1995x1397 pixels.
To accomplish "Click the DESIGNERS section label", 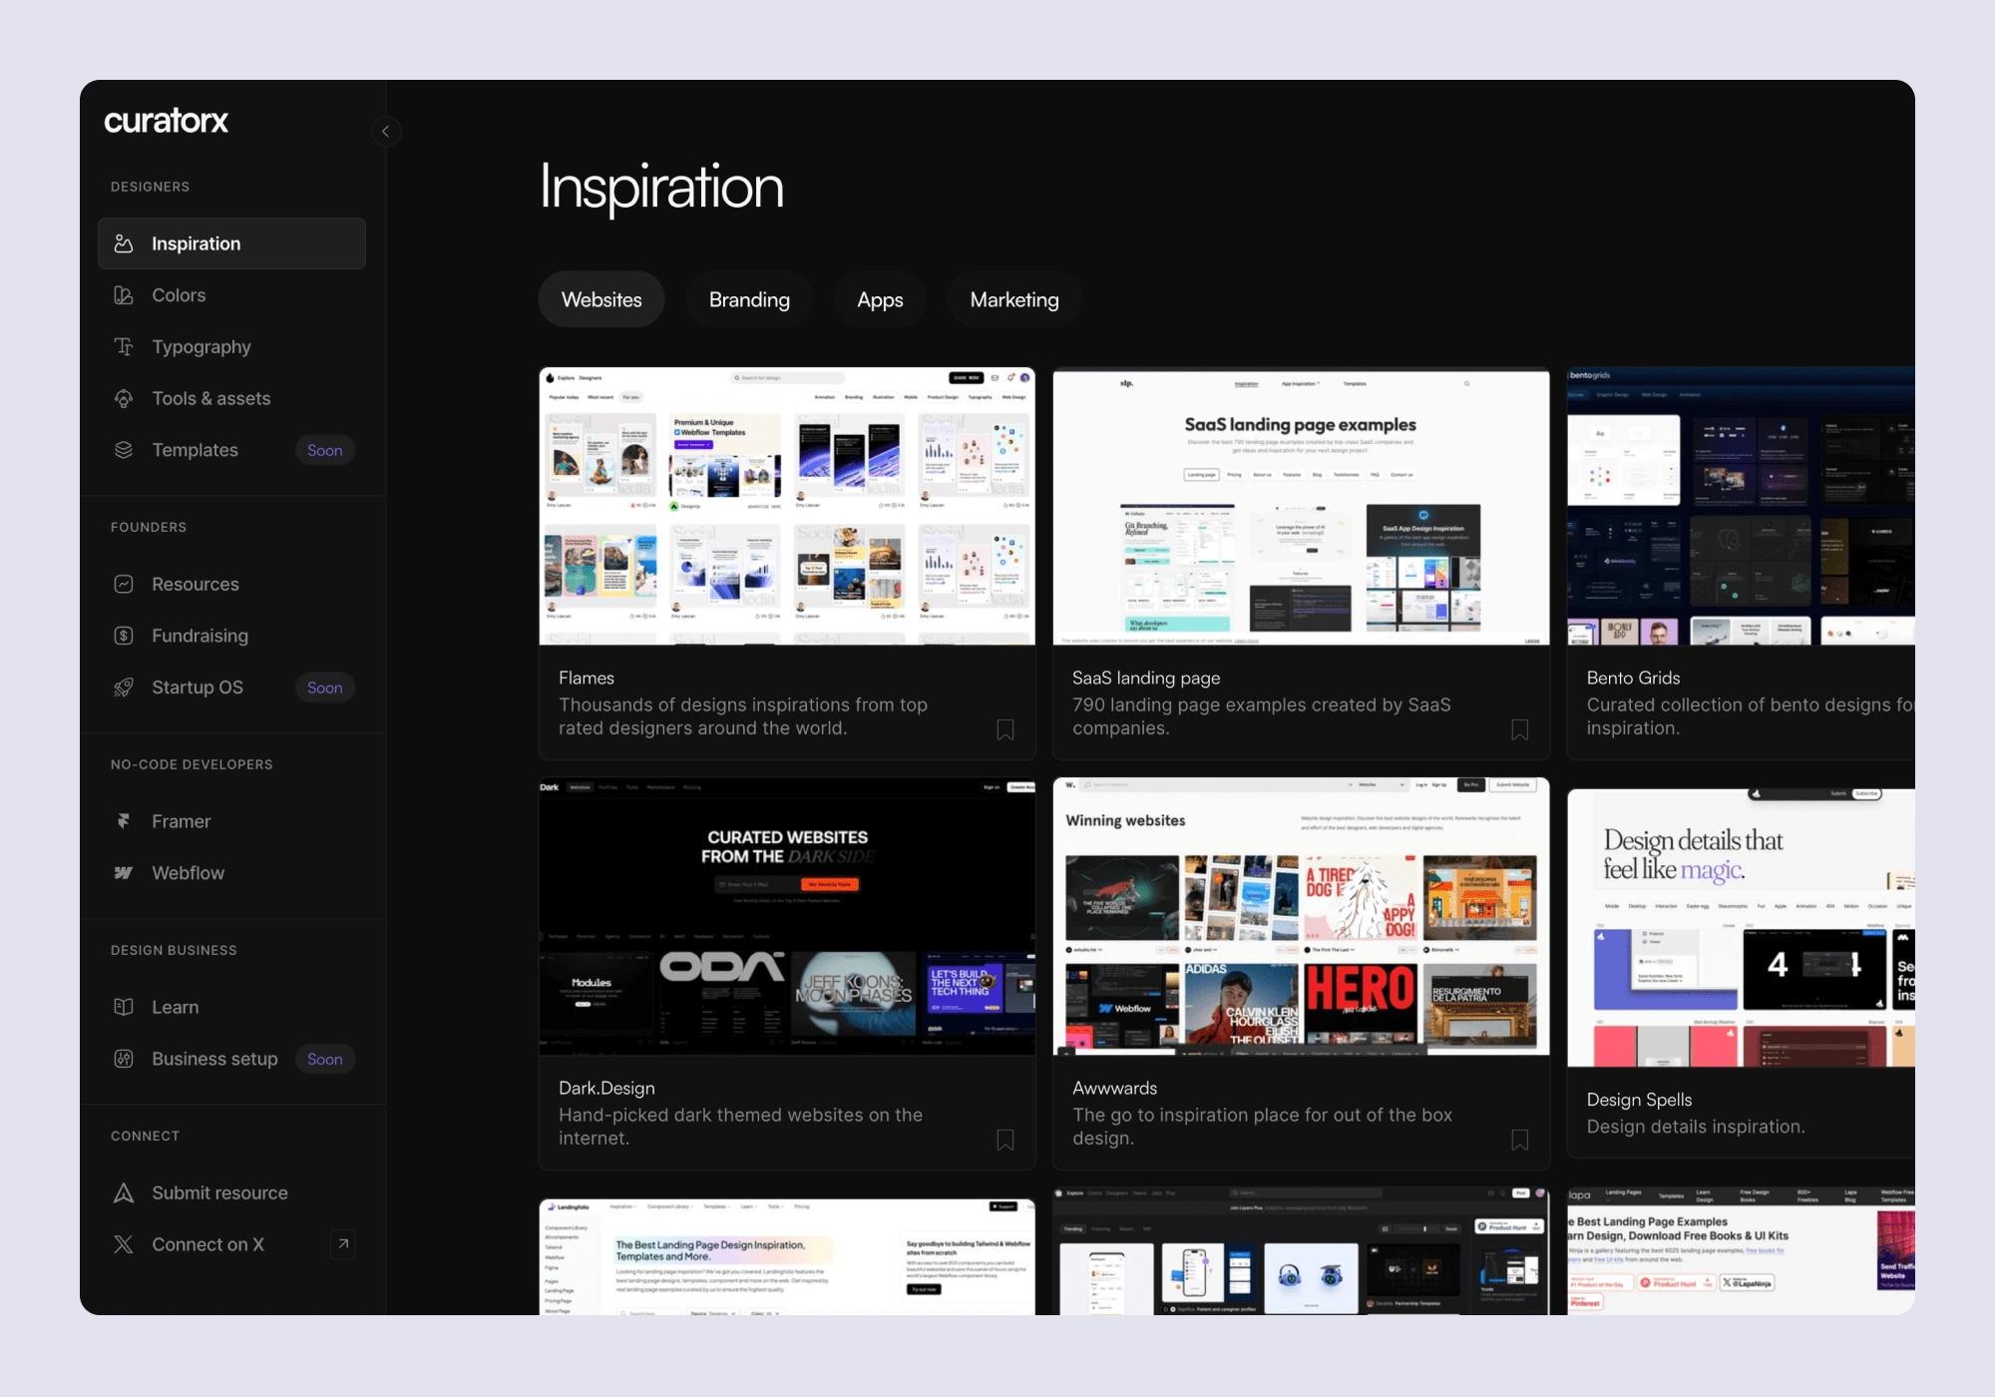I will [150, 187].
